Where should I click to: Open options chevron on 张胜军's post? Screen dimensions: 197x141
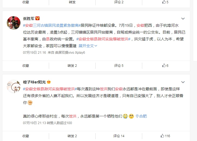(183, 19)
